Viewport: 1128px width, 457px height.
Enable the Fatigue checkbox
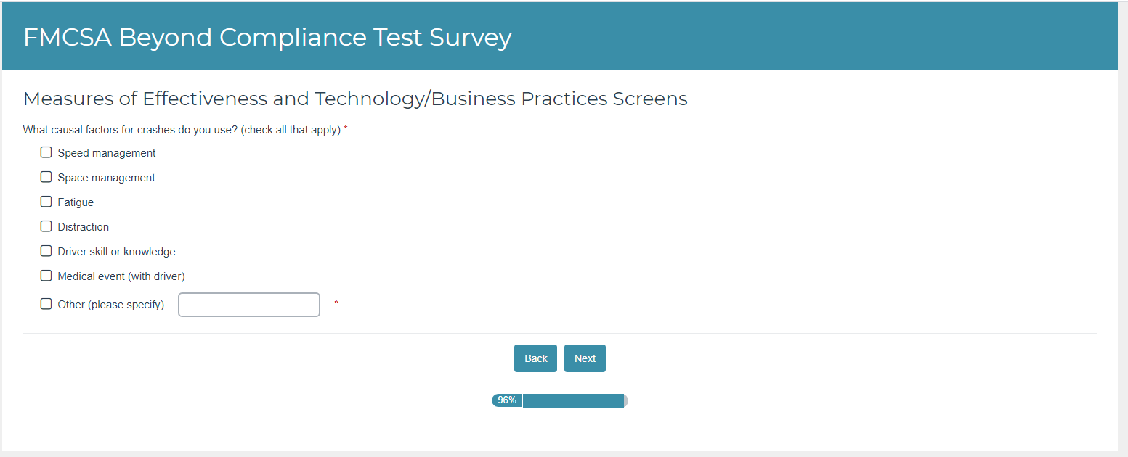click(46, 202)
